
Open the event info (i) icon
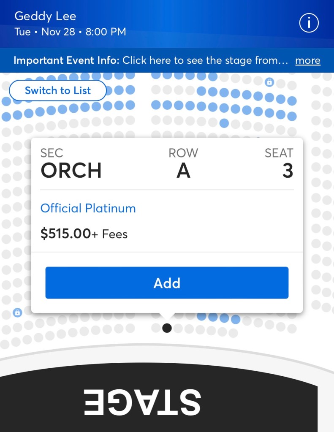click(309, 24)
